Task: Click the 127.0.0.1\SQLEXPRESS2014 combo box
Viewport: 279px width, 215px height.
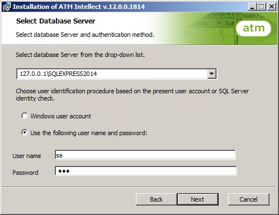Action: point(116,74)
